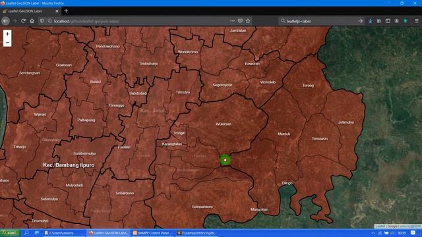Click the Jambidan region label
The width and height of the screenshot is (422, 237).
(238, 30)
